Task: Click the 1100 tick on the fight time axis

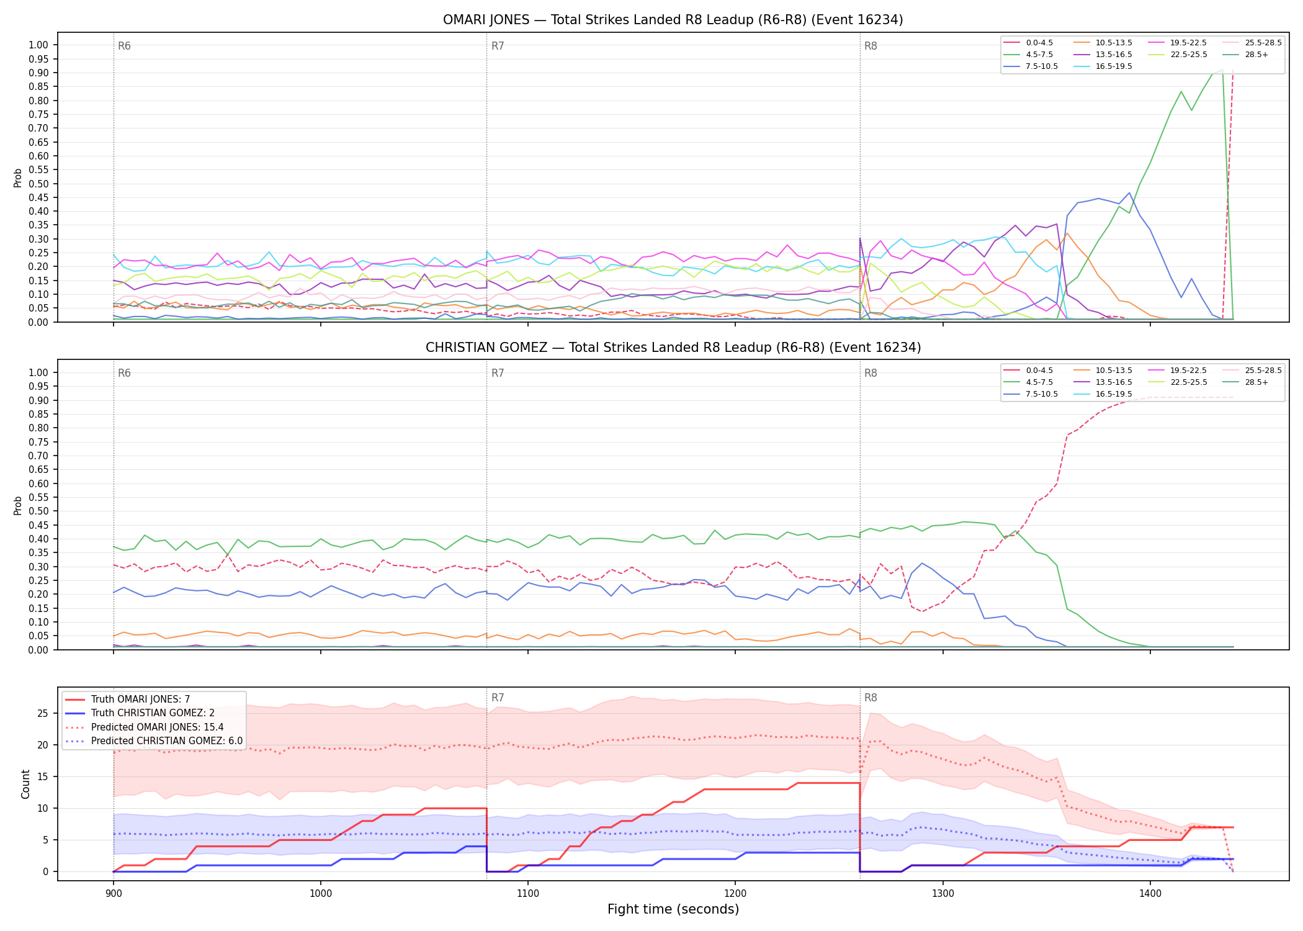Action: coord(528,894)
